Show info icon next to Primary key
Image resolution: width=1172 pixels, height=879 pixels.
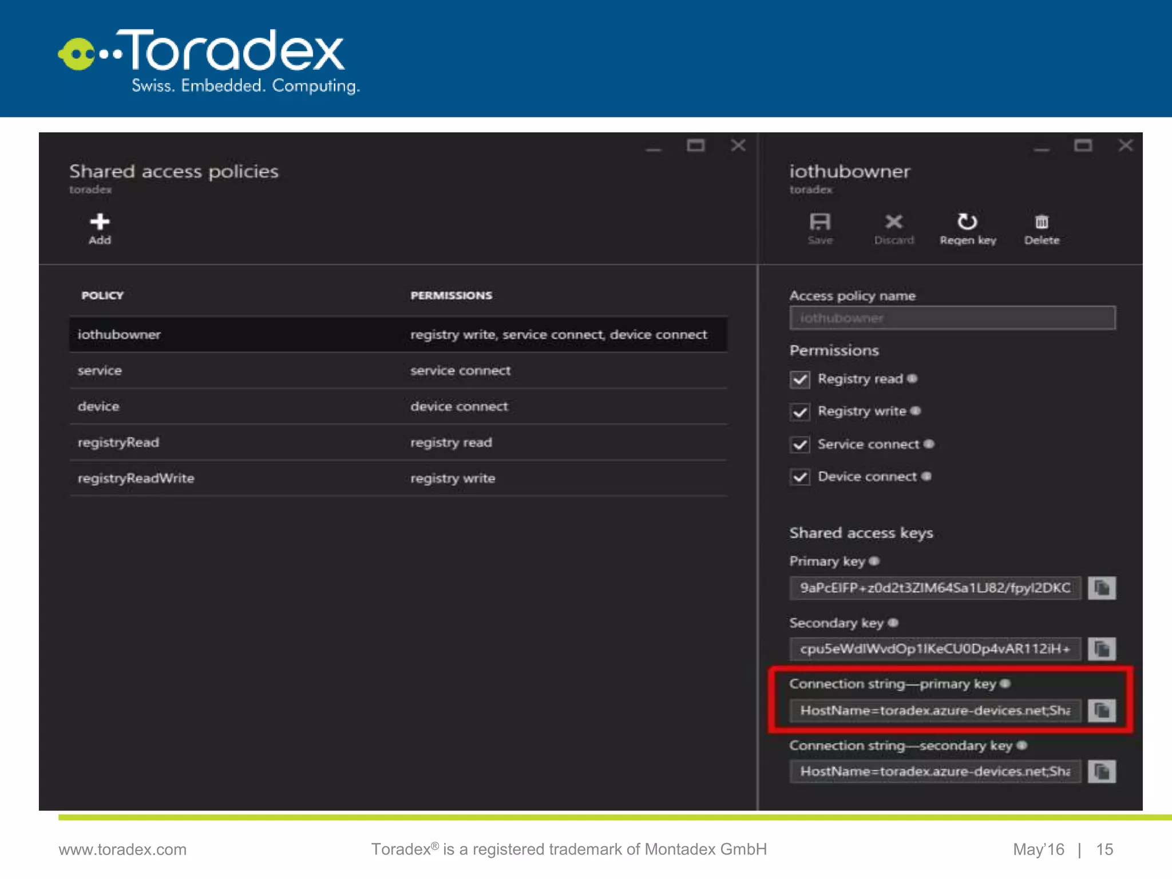coord(874,561)
